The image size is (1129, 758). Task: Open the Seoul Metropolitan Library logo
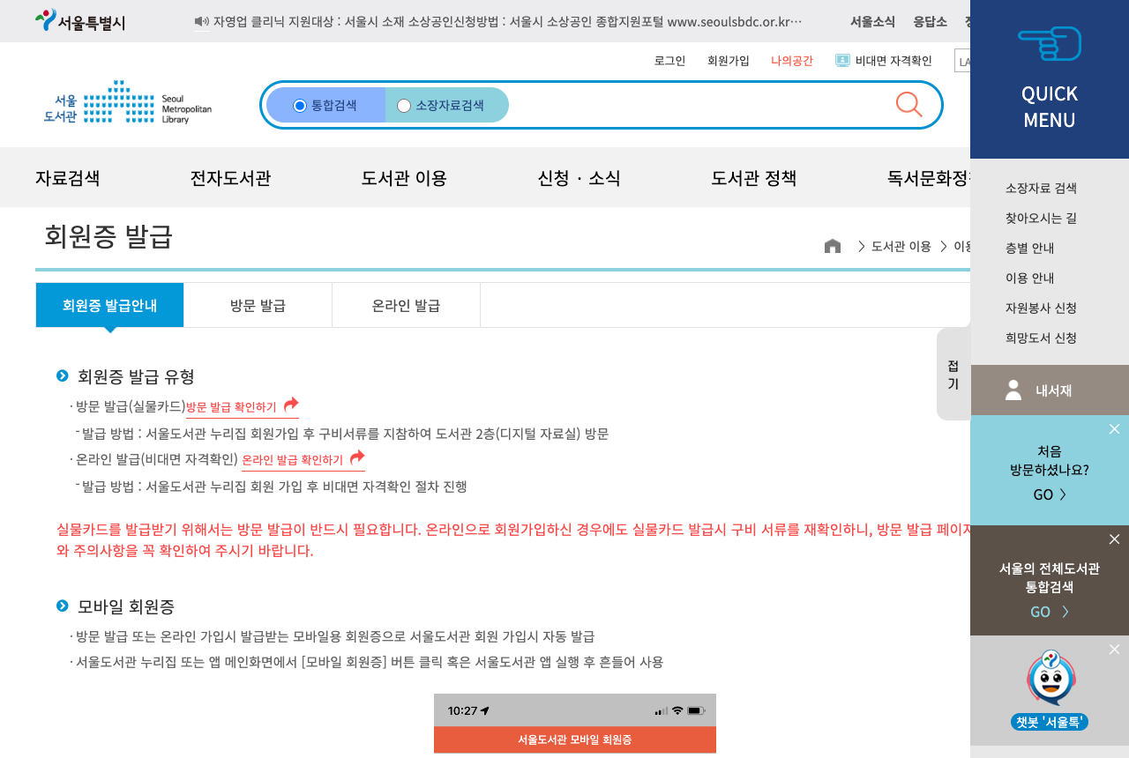[x=128, y=102]
